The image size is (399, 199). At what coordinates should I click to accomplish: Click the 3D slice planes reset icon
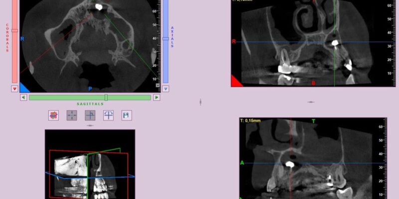53,115
